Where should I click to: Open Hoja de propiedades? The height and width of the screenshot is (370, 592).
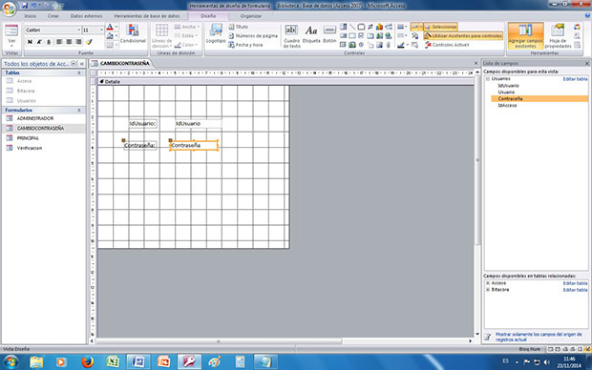tap(558, 36)
